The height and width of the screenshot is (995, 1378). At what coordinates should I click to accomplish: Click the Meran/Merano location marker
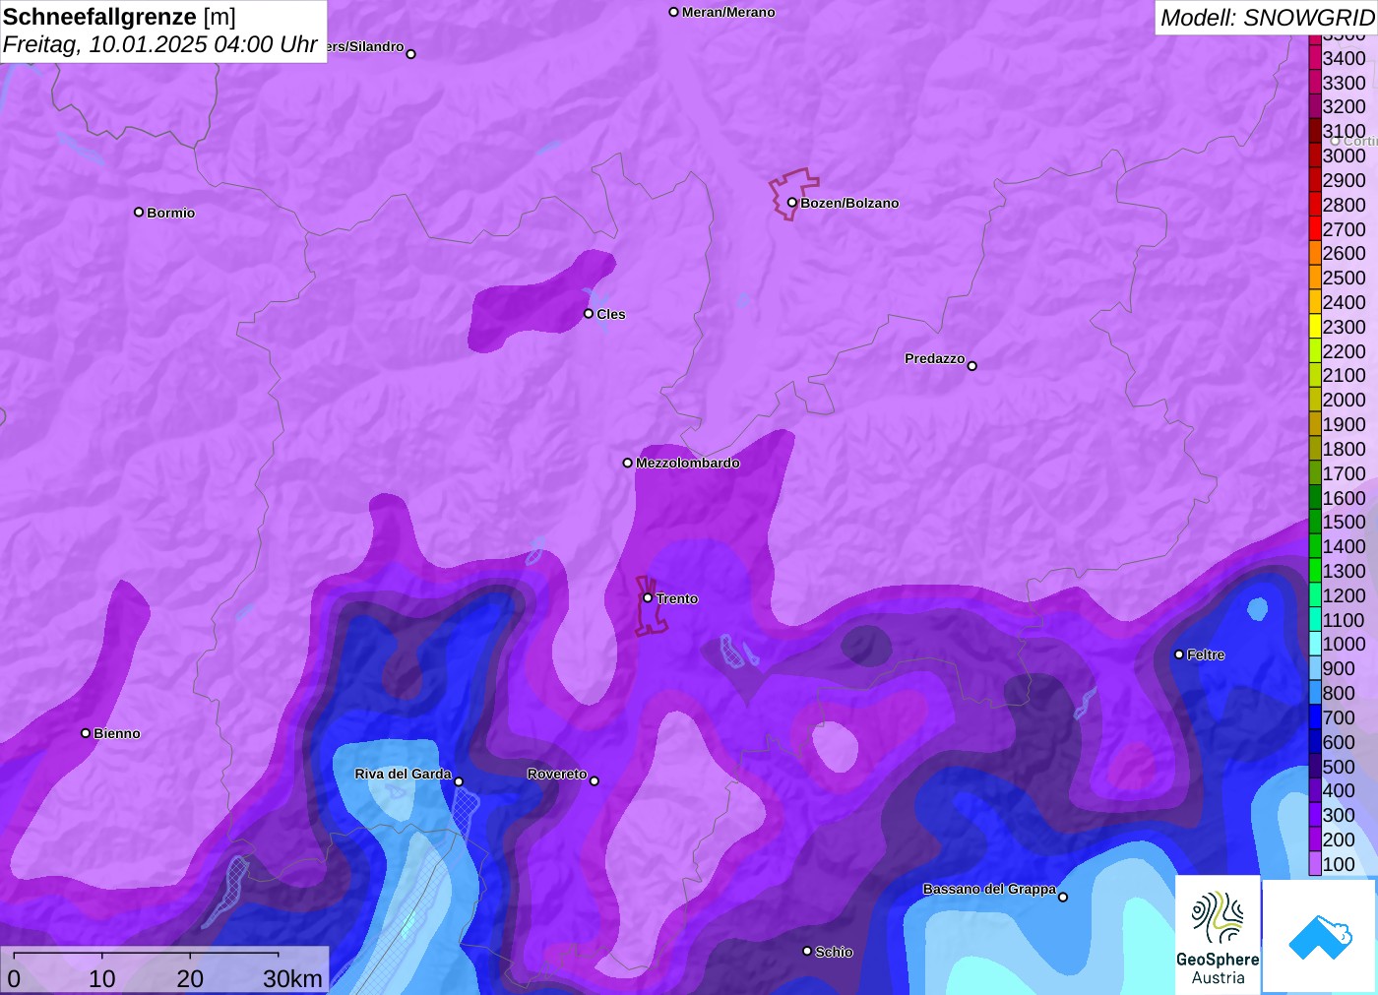673,12
